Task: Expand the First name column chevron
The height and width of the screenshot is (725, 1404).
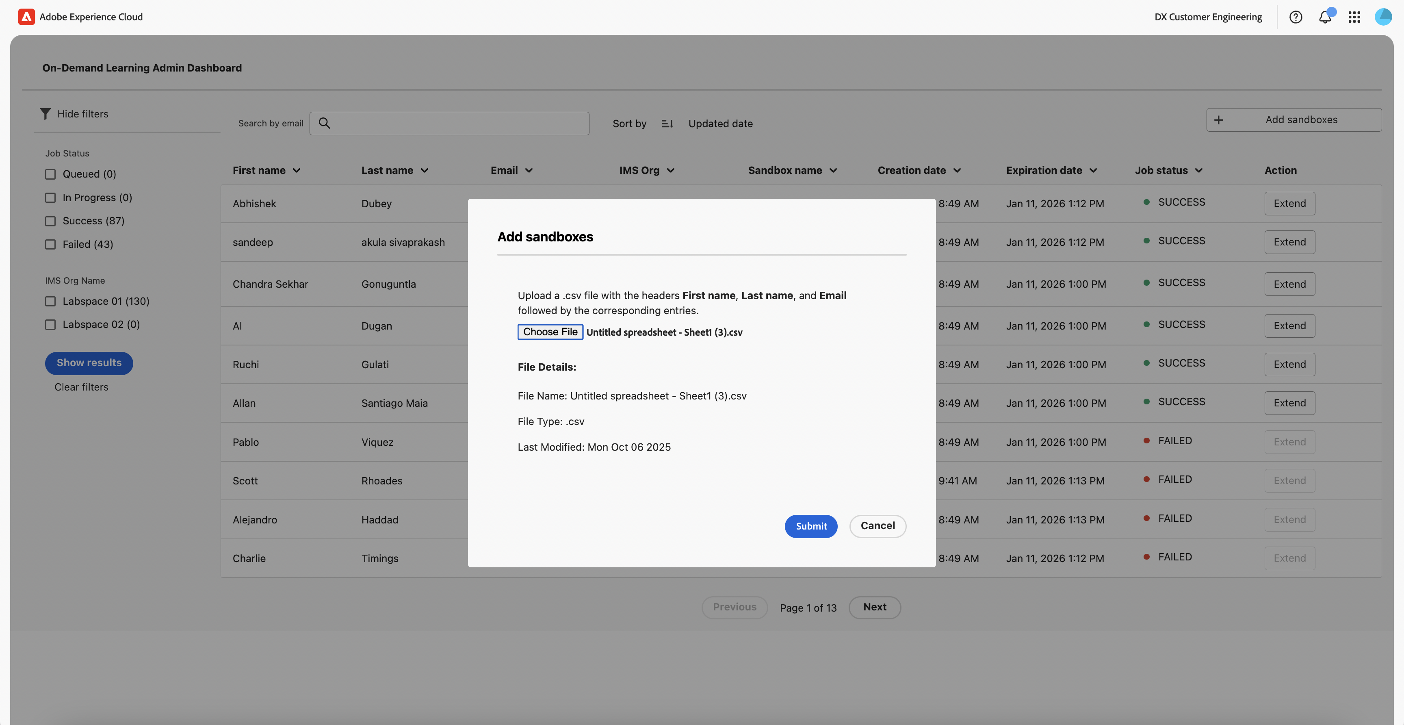Action: coord(297,171)
